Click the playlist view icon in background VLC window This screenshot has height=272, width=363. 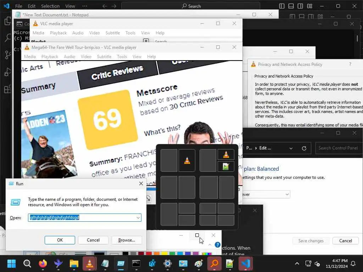click(x=146, y=41)
